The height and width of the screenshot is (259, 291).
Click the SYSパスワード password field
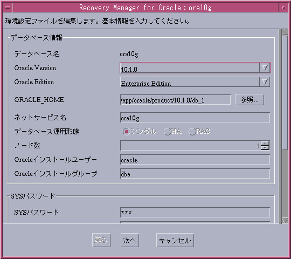pos(195,213)
